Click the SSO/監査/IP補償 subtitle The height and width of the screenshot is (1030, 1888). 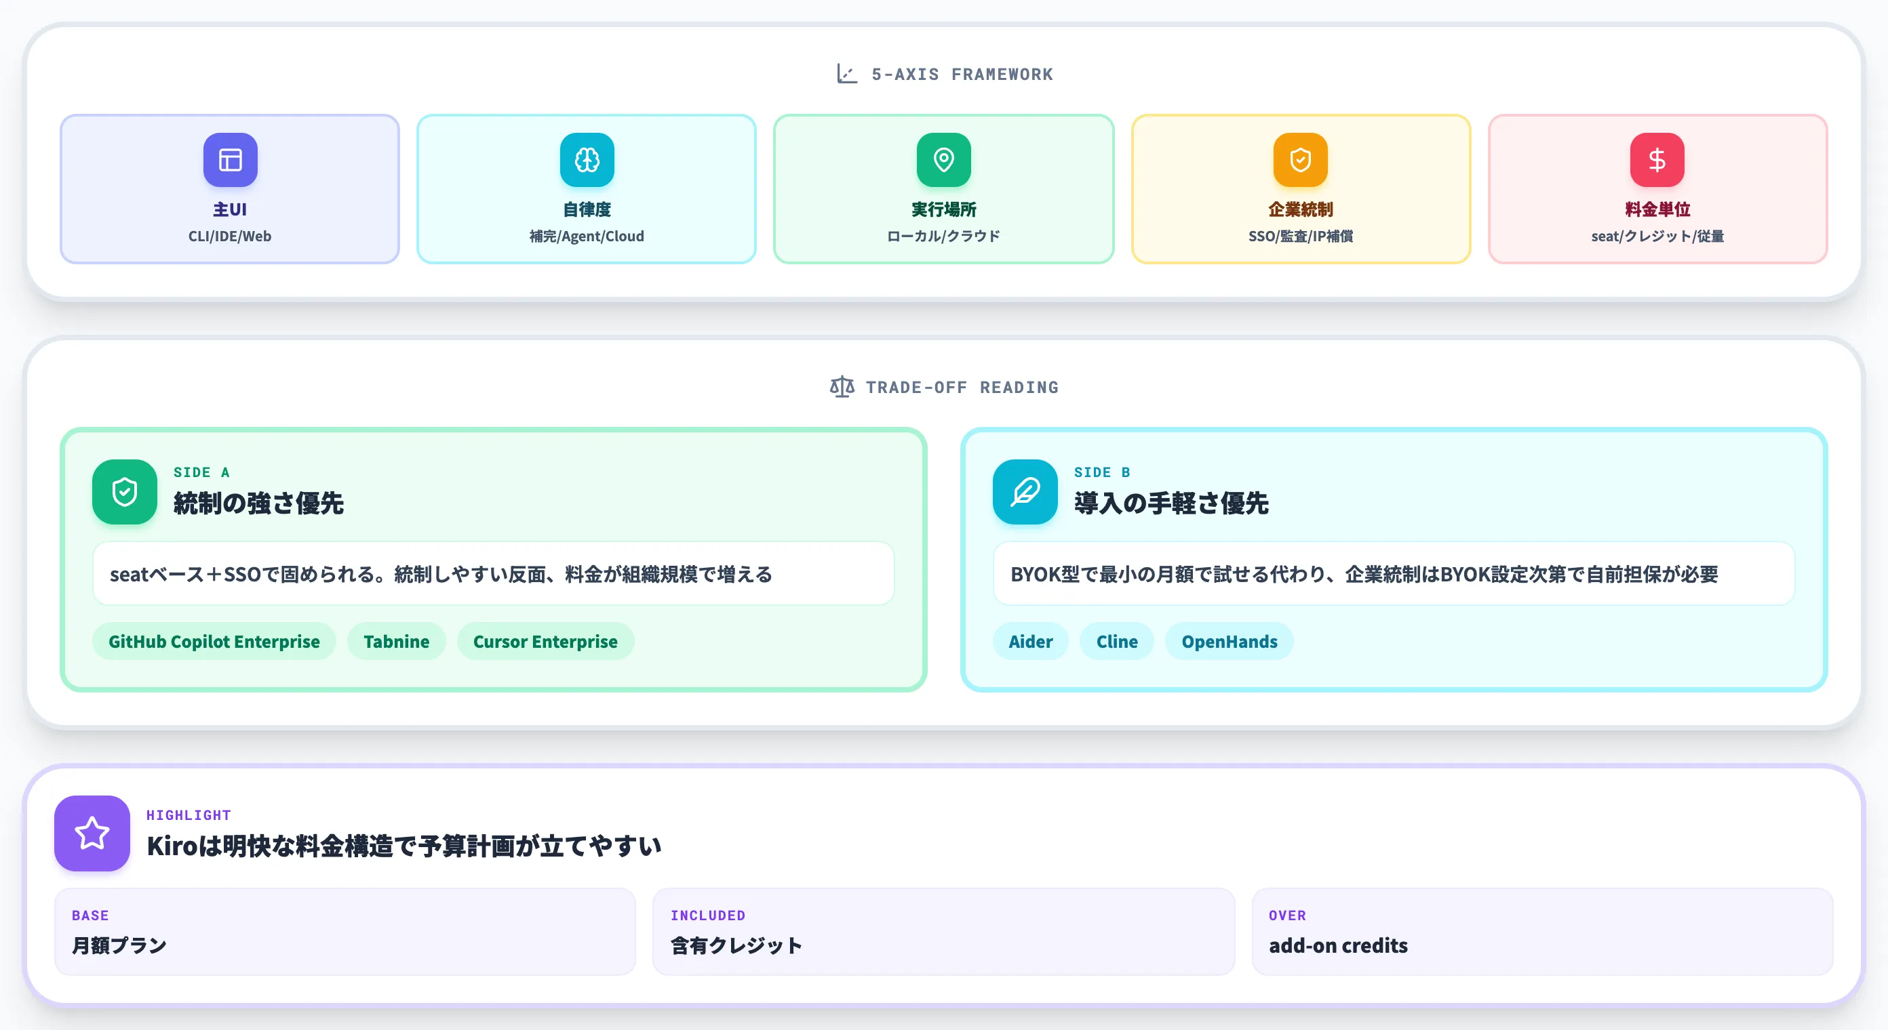coord(1301,236)
